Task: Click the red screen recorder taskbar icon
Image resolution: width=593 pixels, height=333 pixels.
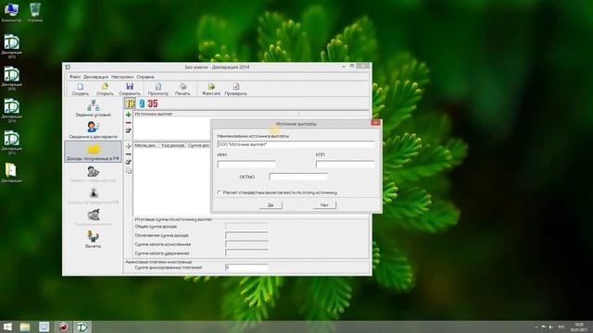Action: [64, 327]
